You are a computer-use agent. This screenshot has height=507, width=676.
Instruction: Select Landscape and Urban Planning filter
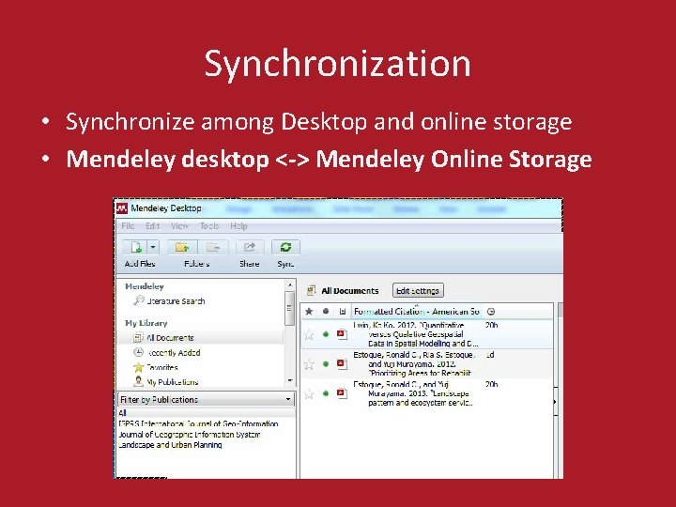[170, 445]
